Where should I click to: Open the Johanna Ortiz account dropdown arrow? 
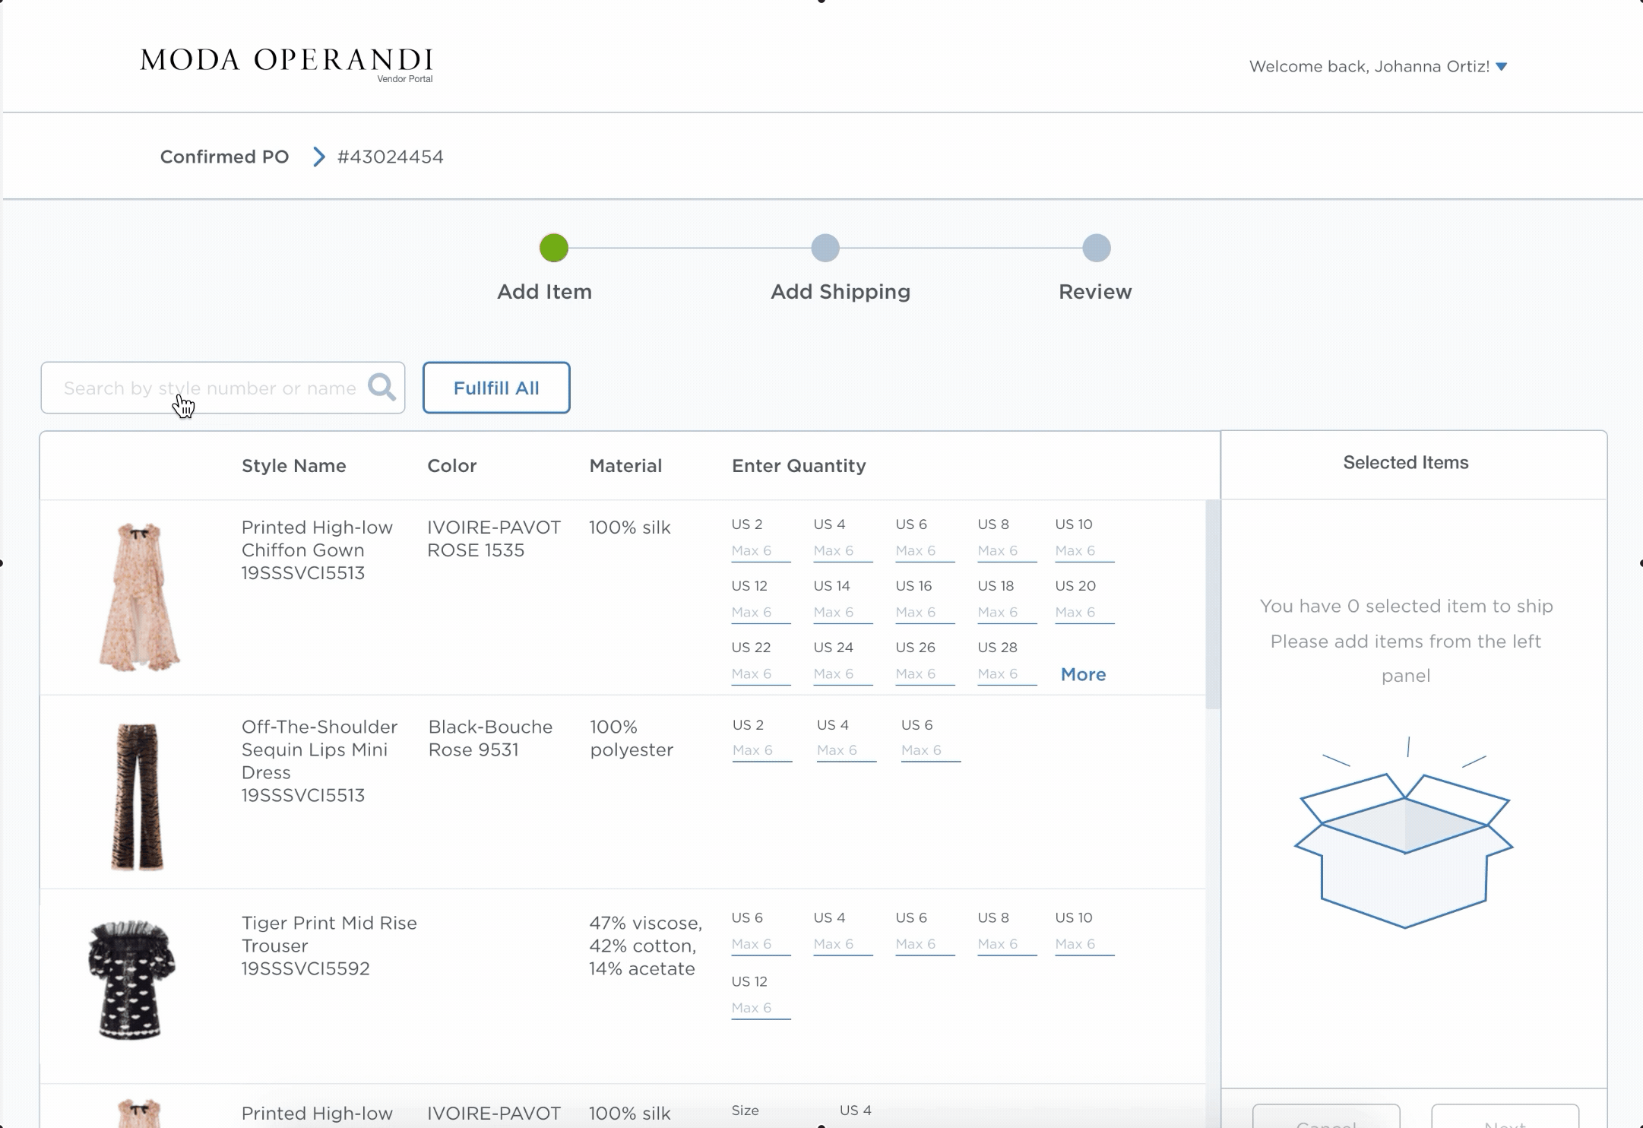pyautogui.click(x=1501, y=67)
